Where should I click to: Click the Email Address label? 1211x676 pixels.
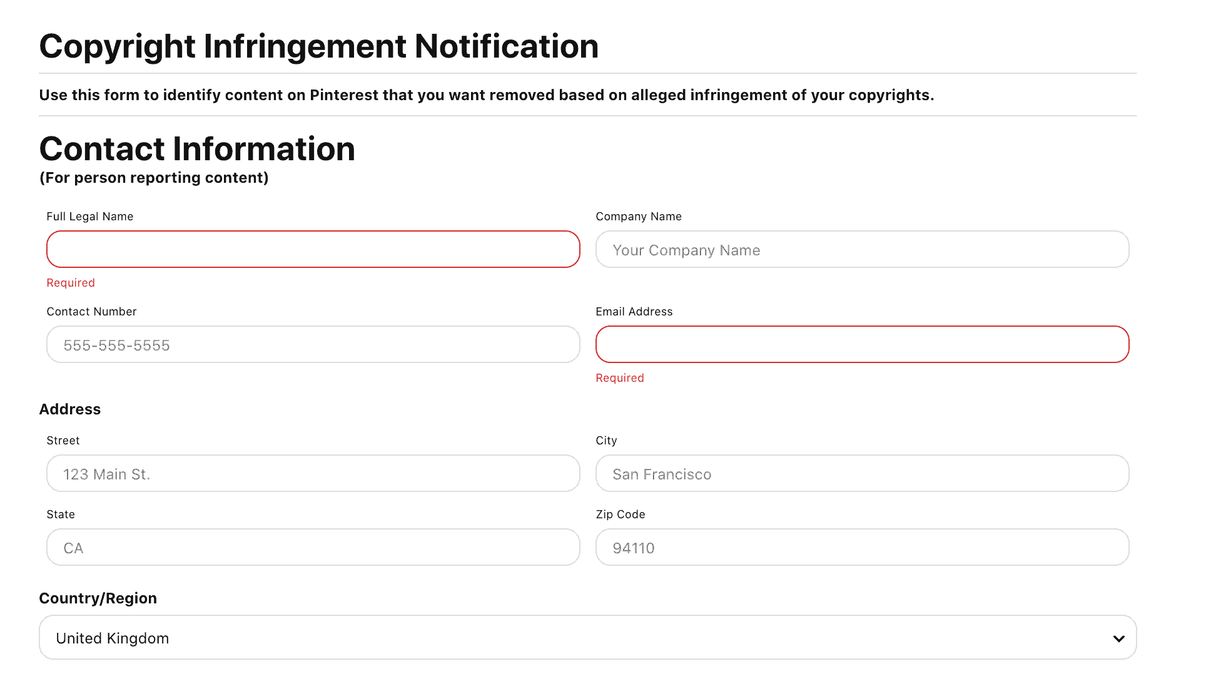634,312
